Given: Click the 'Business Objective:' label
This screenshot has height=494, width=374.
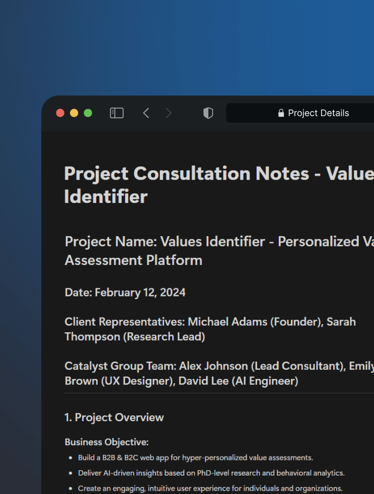Looking at the screenshot, I should [107, 442].
